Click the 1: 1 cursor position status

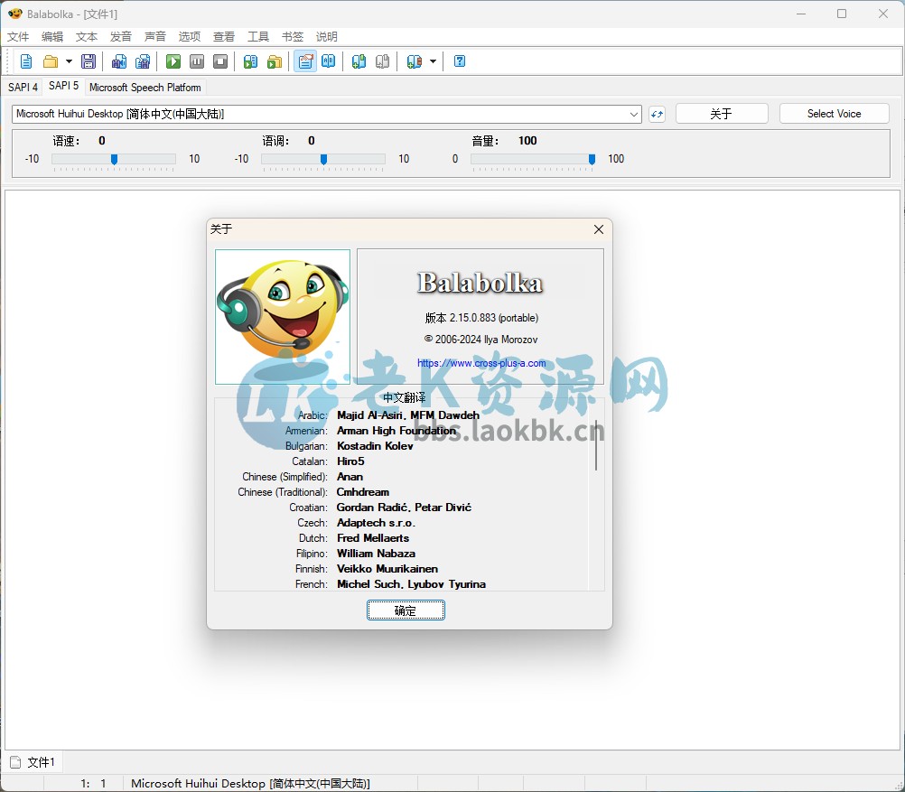coord(94,783)
